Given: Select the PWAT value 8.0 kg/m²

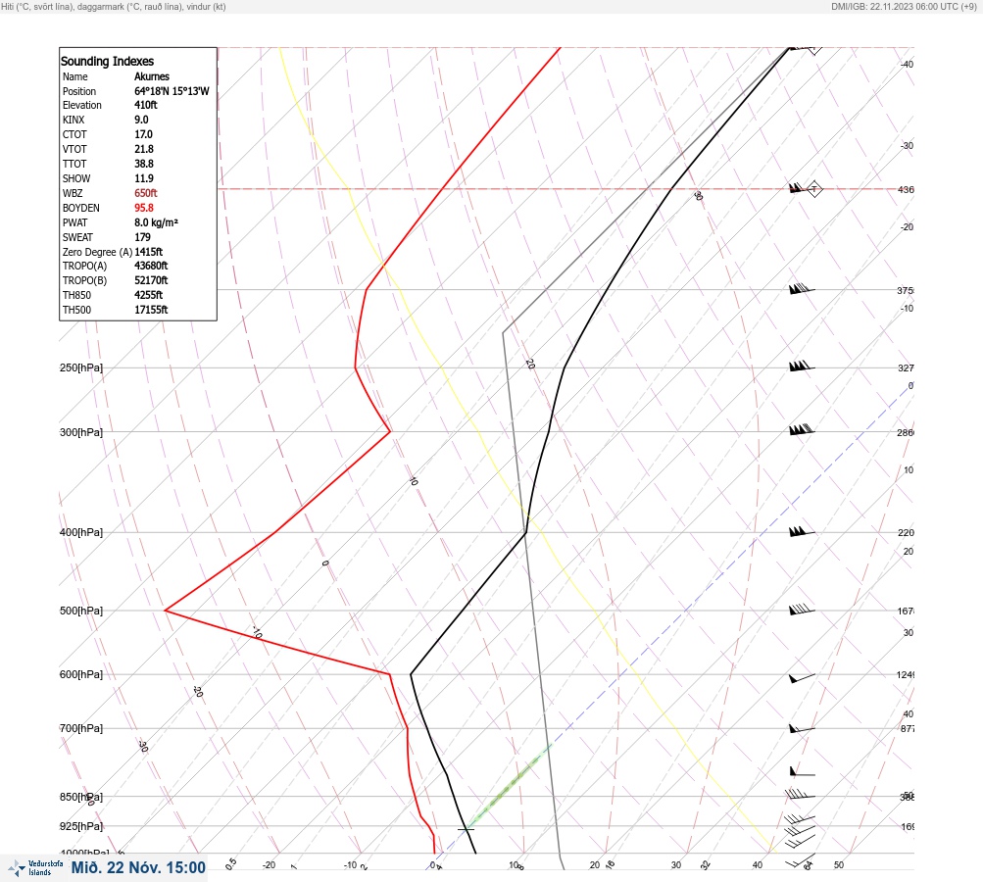Looking at the screenshot, I should click(x=156, y=222).
